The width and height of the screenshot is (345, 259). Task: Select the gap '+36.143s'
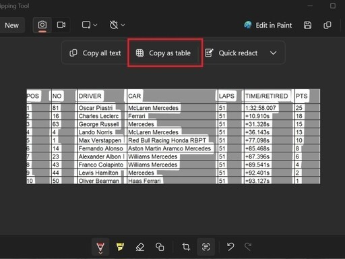click(x=257, y=132)
